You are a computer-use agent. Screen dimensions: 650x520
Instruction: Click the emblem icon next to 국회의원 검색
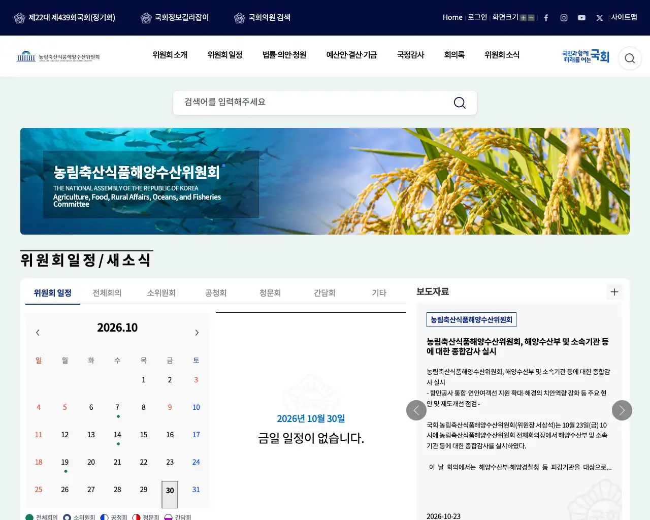240,18
